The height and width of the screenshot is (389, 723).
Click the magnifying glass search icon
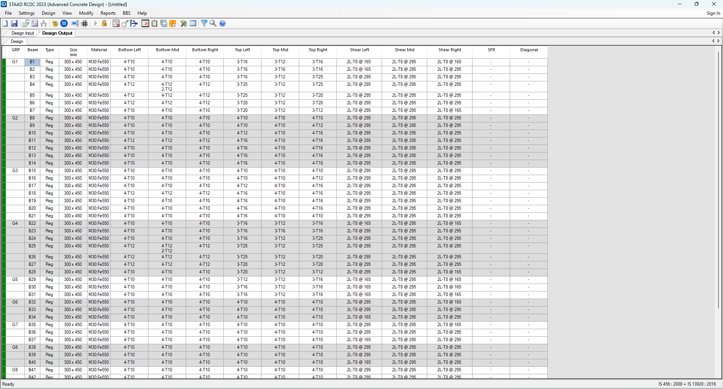click(213, 23)
